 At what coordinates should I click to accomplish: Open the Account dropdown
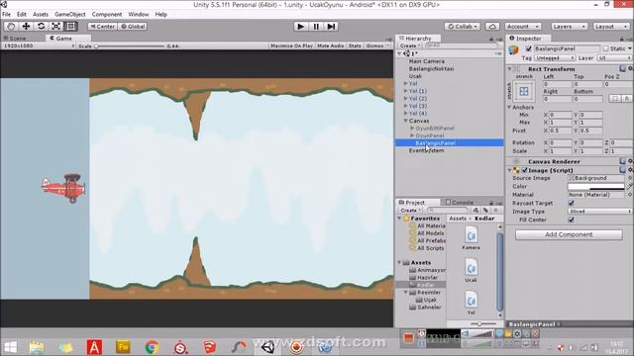[x=523, y=27]
